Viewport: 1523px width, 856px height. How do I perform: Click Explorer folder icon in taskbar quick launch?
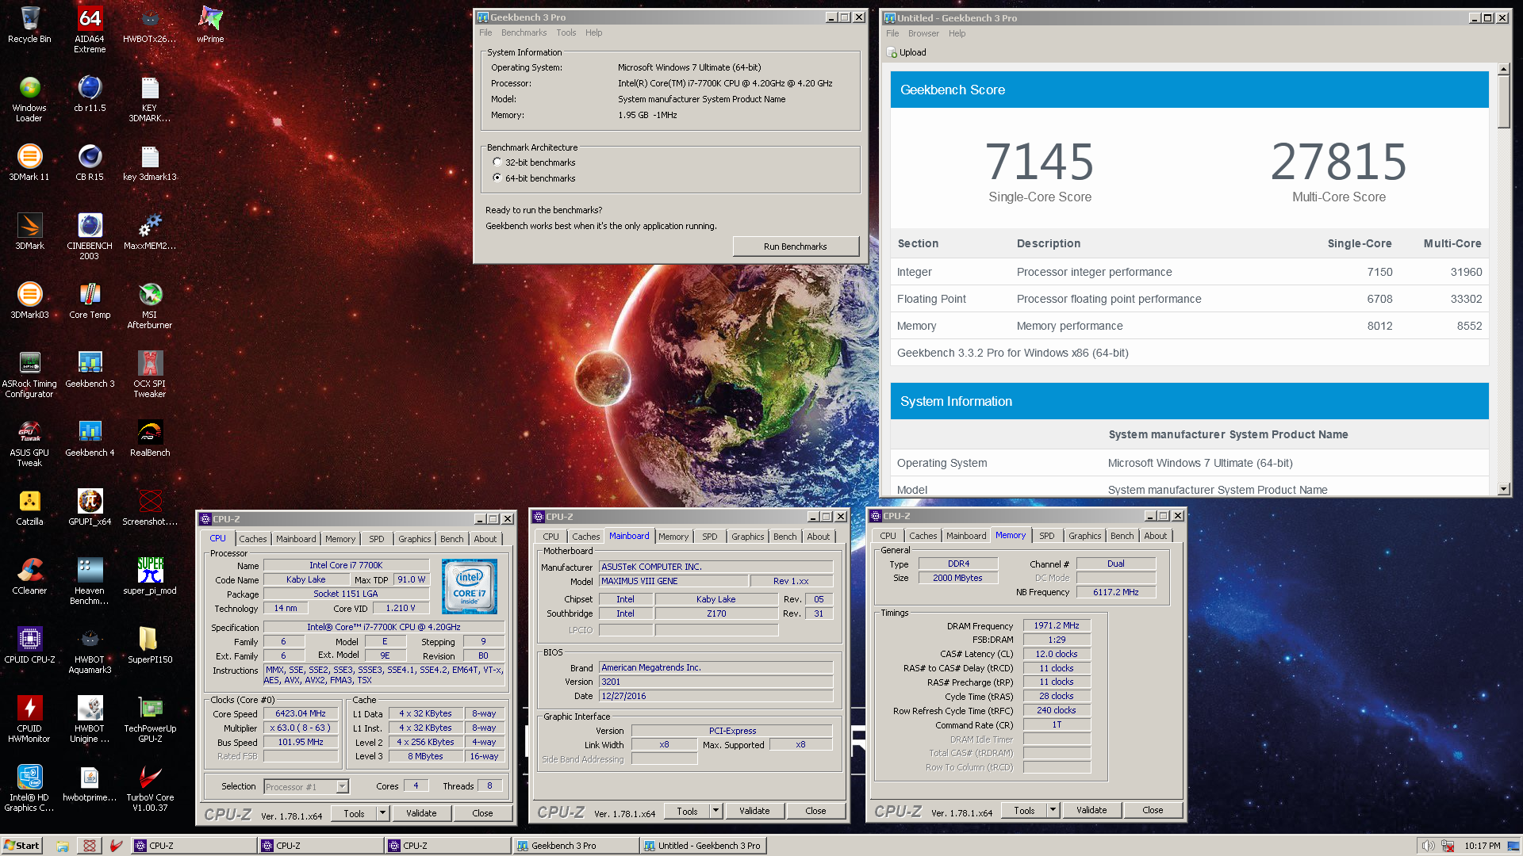click(x=63, y=846)
